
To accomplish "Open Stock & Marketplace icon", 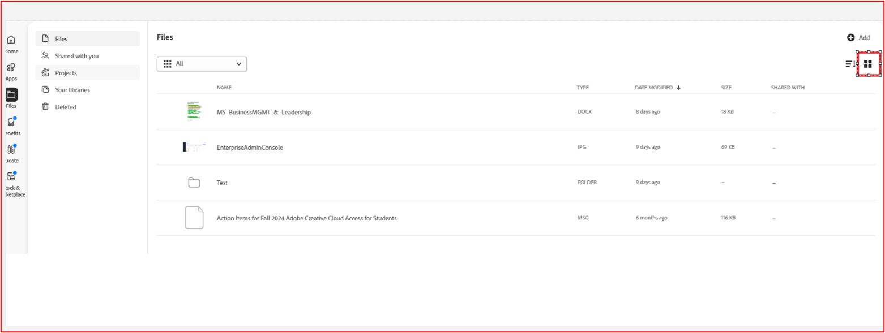I will (11, 177).
